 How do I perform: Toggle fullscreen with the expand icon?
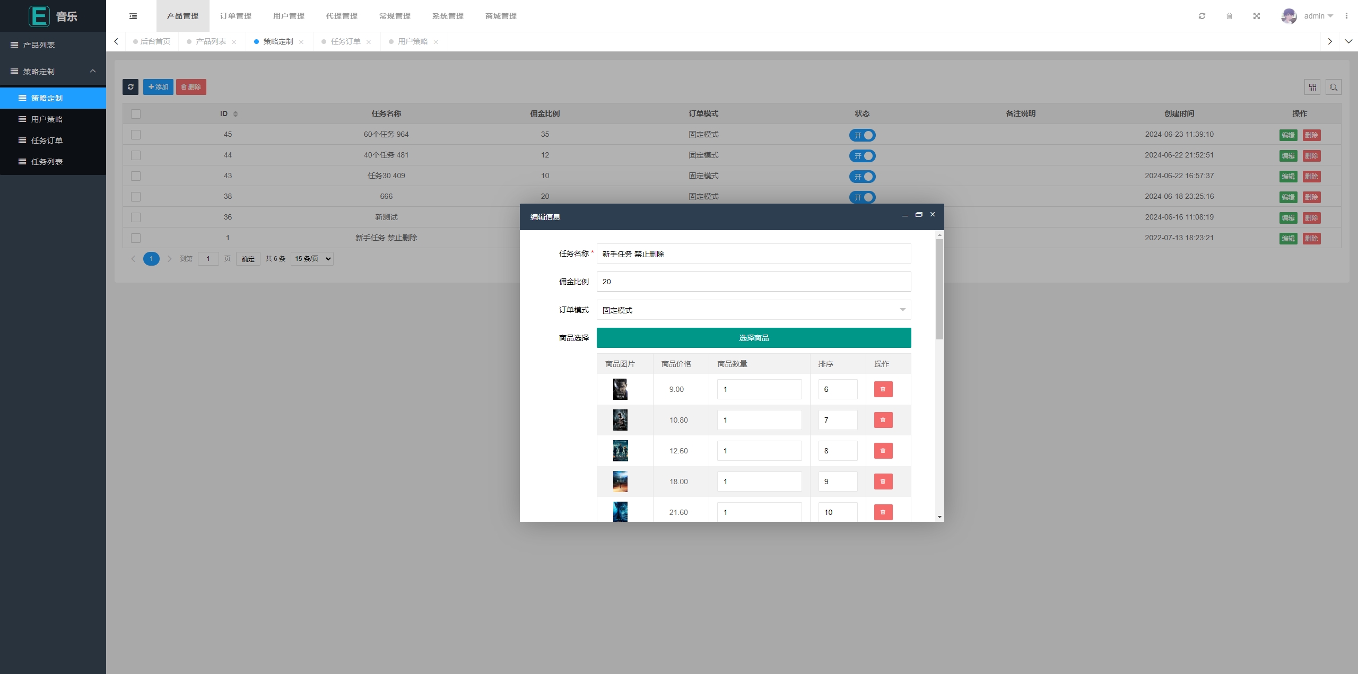pos(1257,16)
